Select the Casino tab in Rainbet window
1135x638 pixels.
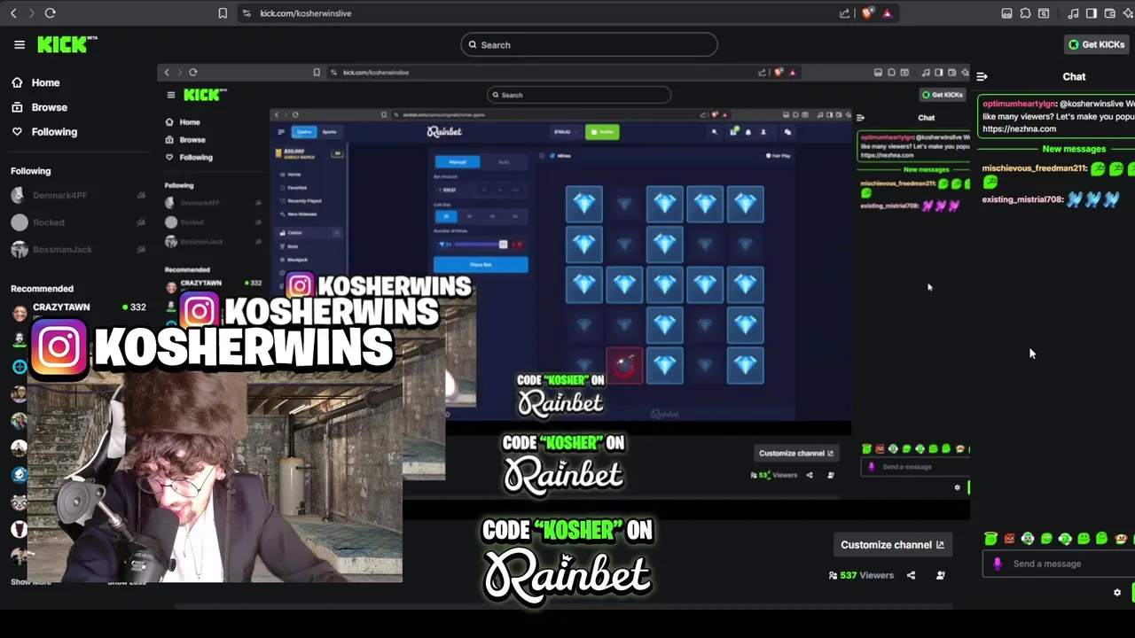pos(304,132)
